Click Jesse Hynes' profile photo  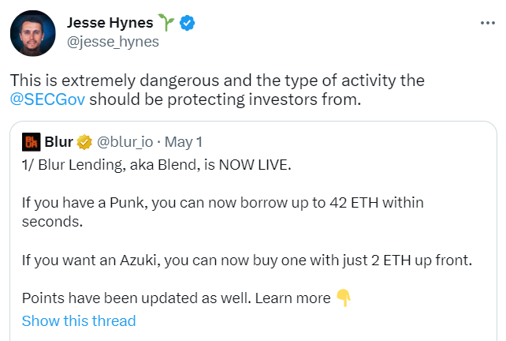(x=32, y=31)
